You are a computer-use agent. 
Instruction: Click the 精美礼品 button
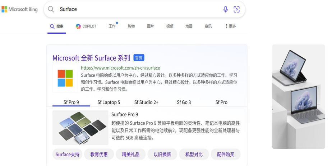pos(131,155)
